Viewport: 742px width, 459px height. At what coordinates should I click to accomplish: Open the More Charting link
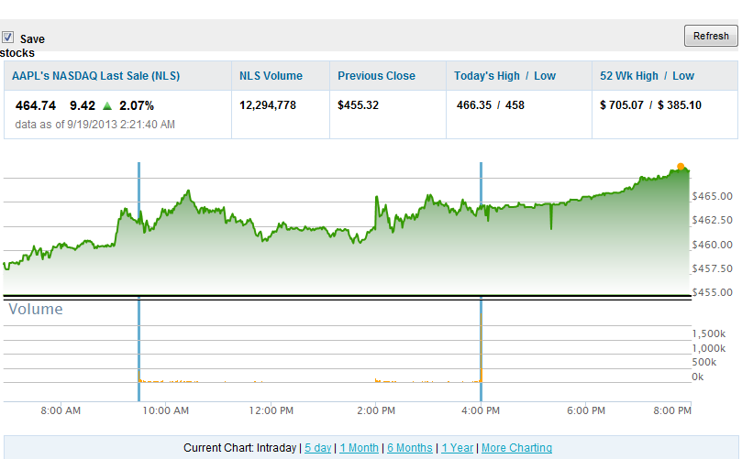(516, 448)
